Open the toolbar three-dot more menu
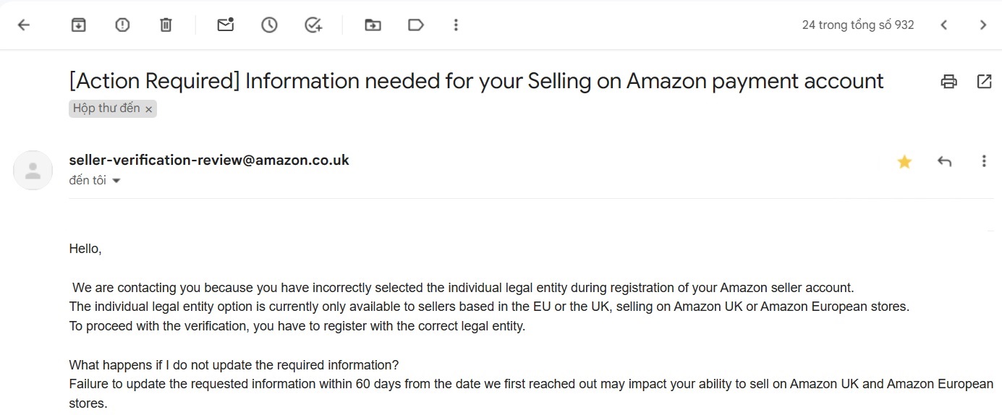The image size is (1002, 415). click(x=456, y=25)
